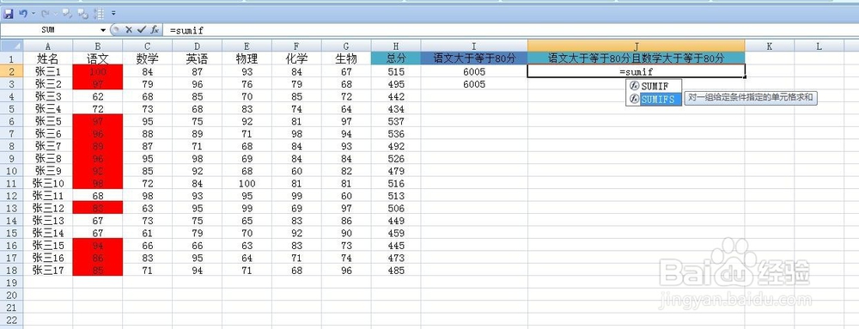Image resolution: width=859 pixels, height=329 pixels.
Task: Click cell I3 value 6005
Action: (x=474, y=84)
